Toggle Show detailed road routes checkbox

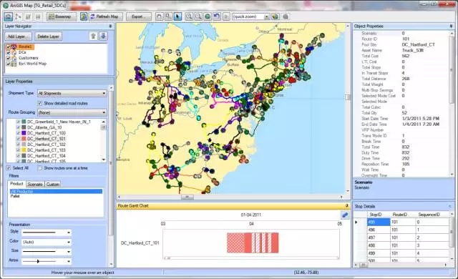pos(40,103)
